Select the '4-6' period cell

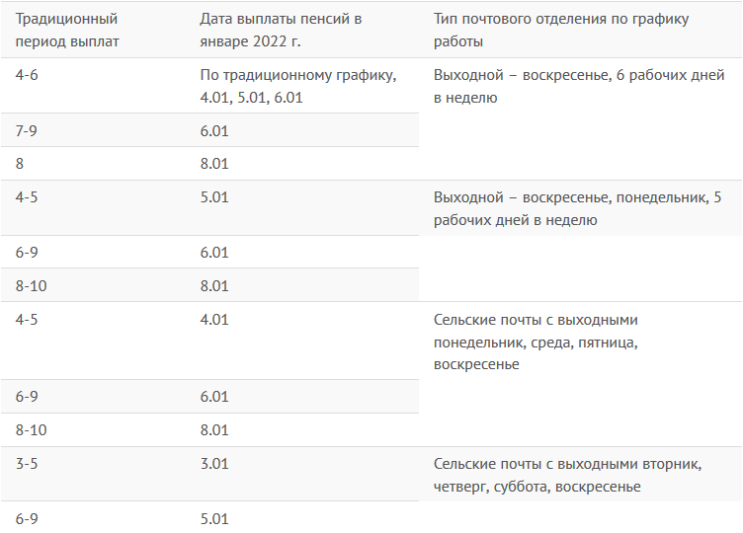28,76
